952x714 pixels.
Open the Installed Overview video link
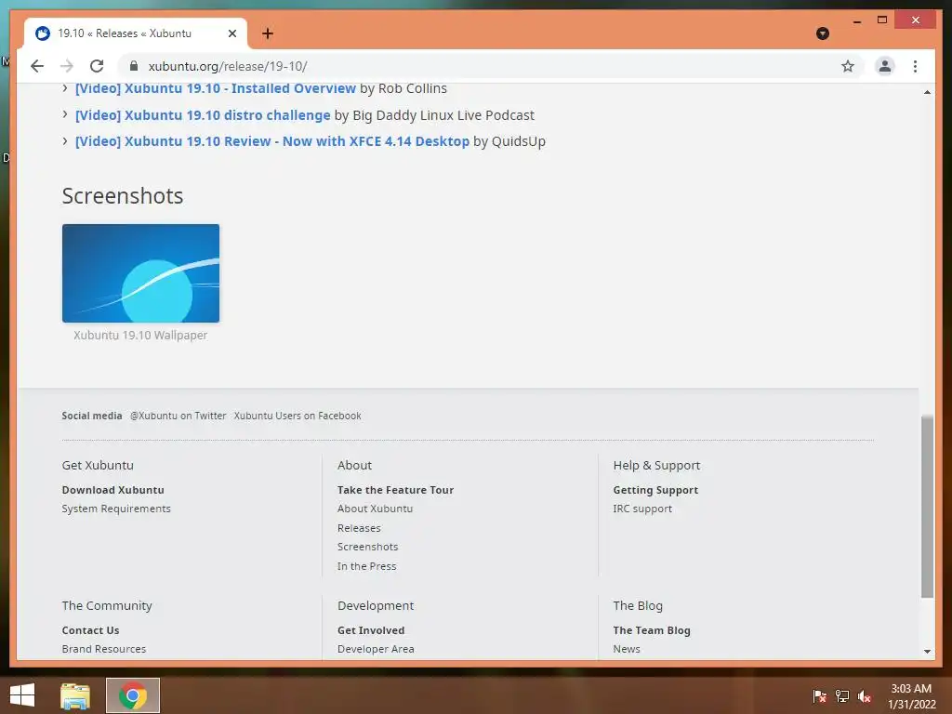pos(216,88)
